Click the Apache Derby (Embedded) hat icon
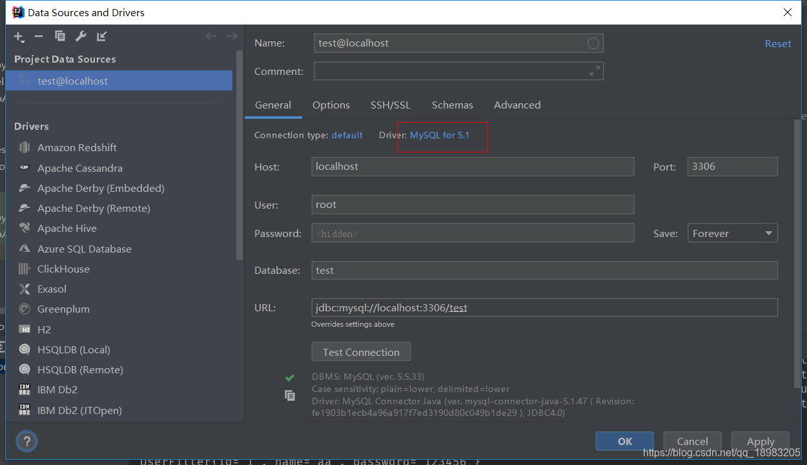Screen dimensions: 807x465 pos(25,188)
